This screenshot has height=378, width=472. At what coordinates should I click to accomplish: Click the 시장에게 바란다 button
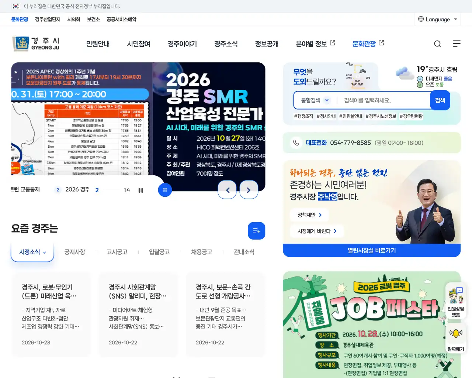point(317,231)
